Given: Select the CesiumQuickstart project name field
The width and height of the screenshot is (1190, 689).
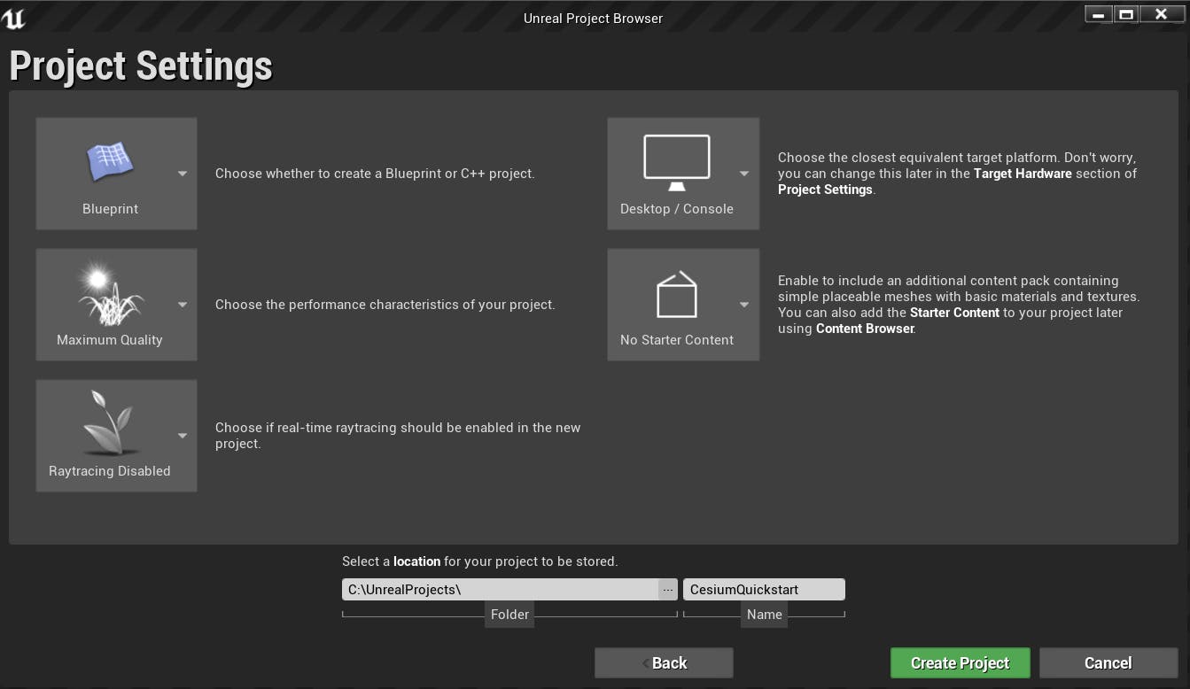Looking at the screenshot, I should [764, 589].
